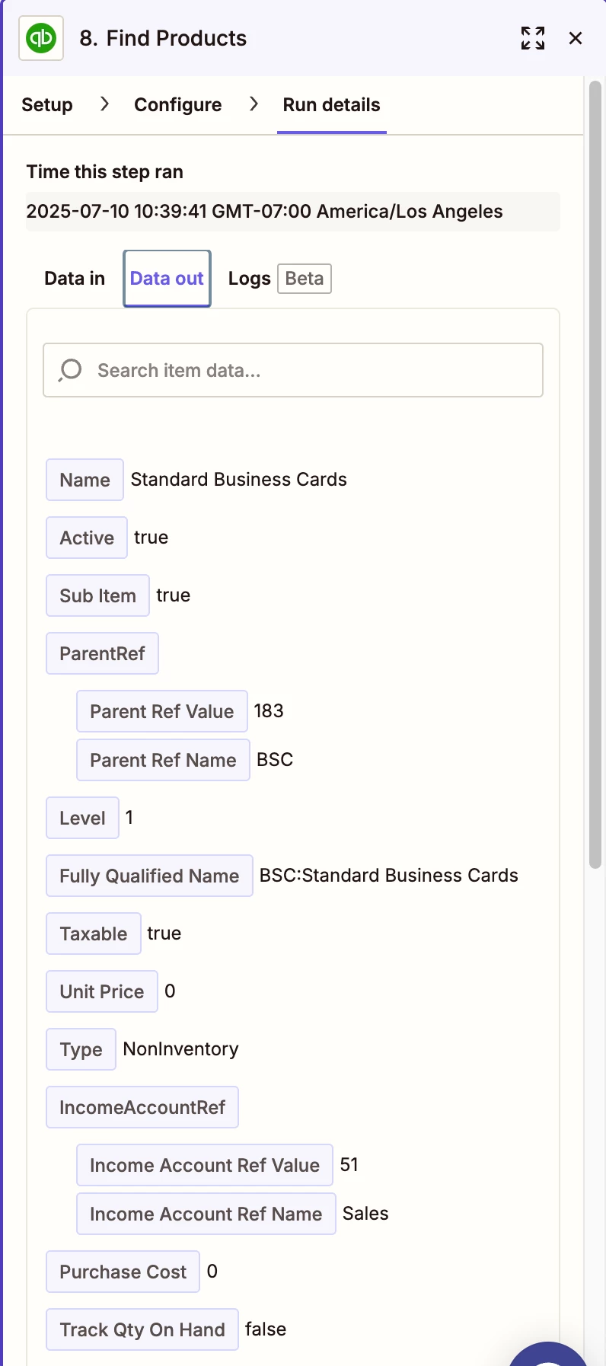Click the Beta badge next to Logs
Image resolution: width=606 pixels, height=1366 pixels.
click(305, 279)
